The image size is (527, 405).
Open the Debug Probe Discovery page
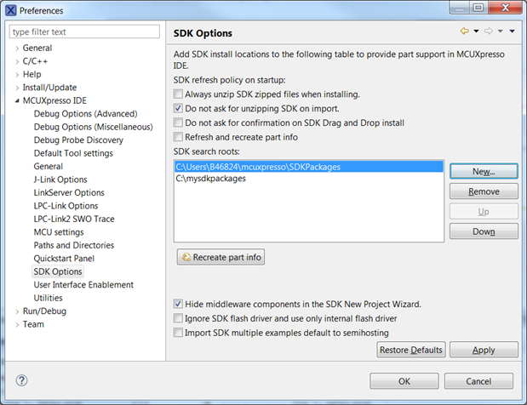click(78, 140)
